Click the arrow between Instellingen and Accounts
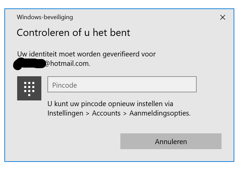The width and height of the screenshot is (238, 175). coord(88,114)
